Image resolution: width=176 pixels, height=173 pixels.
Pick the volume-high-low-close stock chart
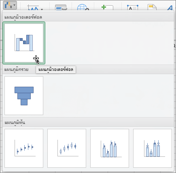click(110, 148)
